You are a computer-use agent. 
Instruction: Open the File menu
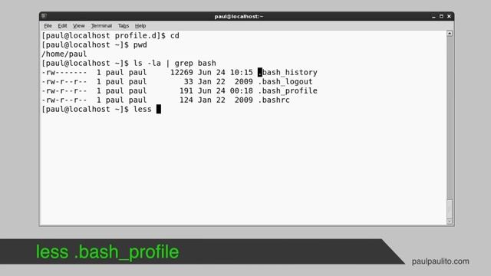48,25
